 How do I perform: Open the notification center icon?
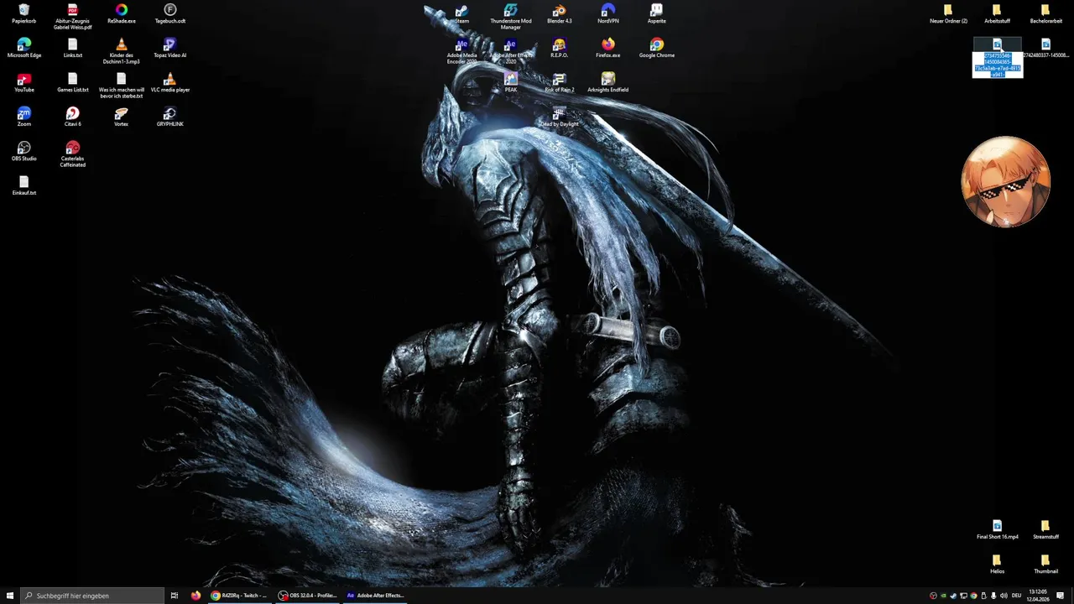(1060, 596)
